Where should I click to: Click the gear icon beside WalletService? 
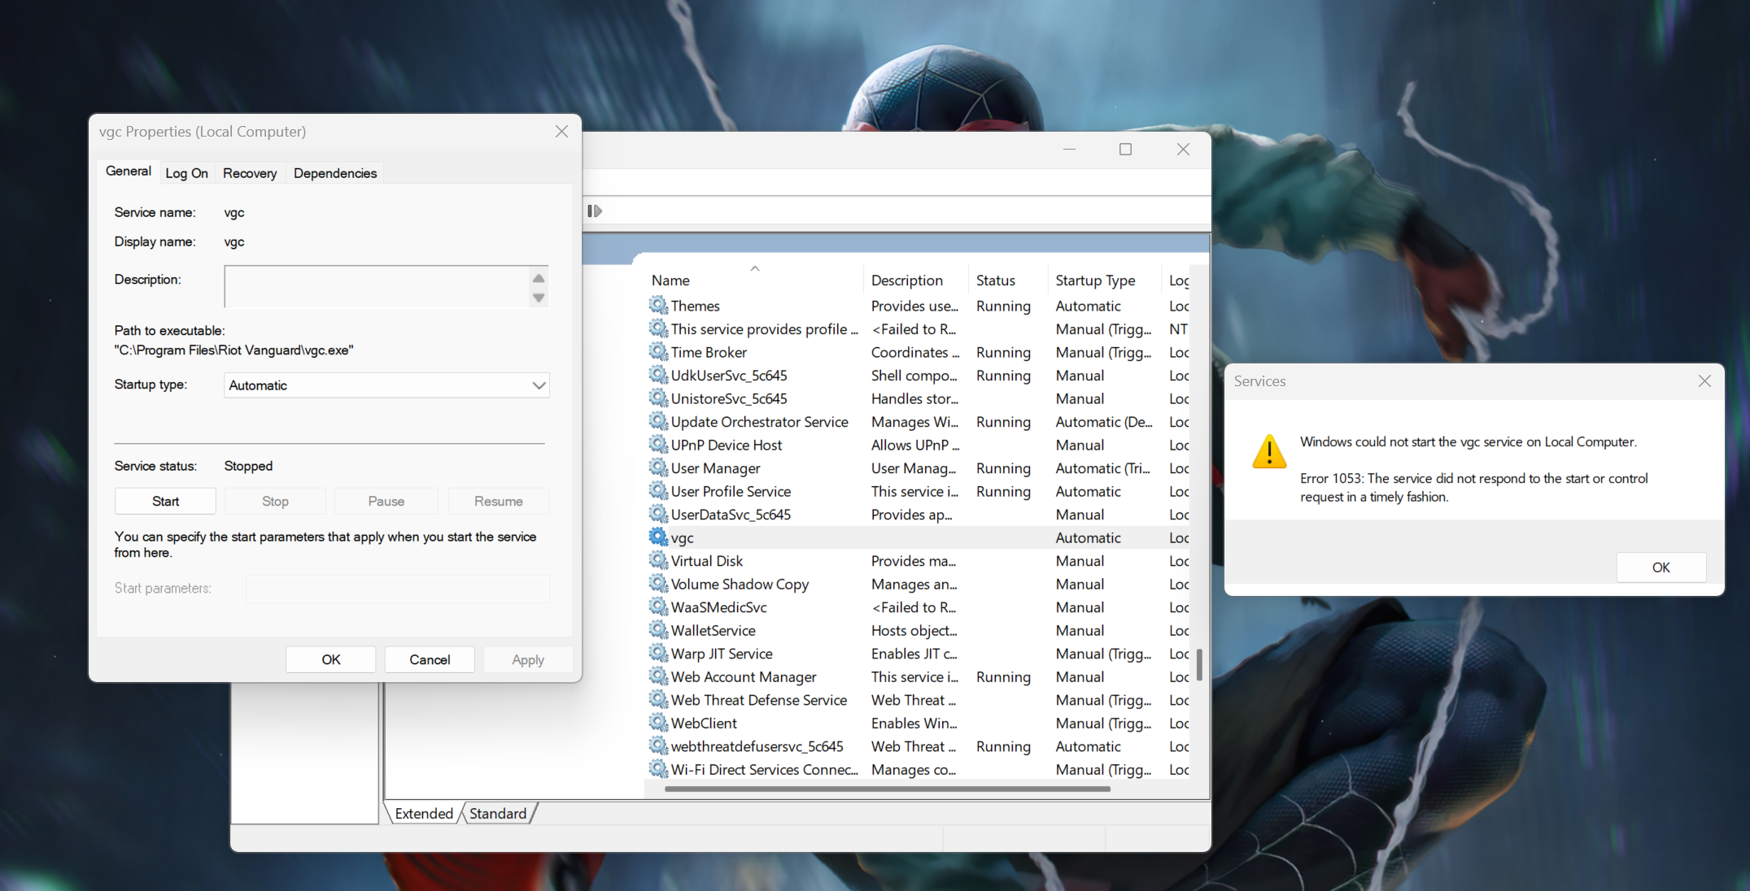click(658, 630)
